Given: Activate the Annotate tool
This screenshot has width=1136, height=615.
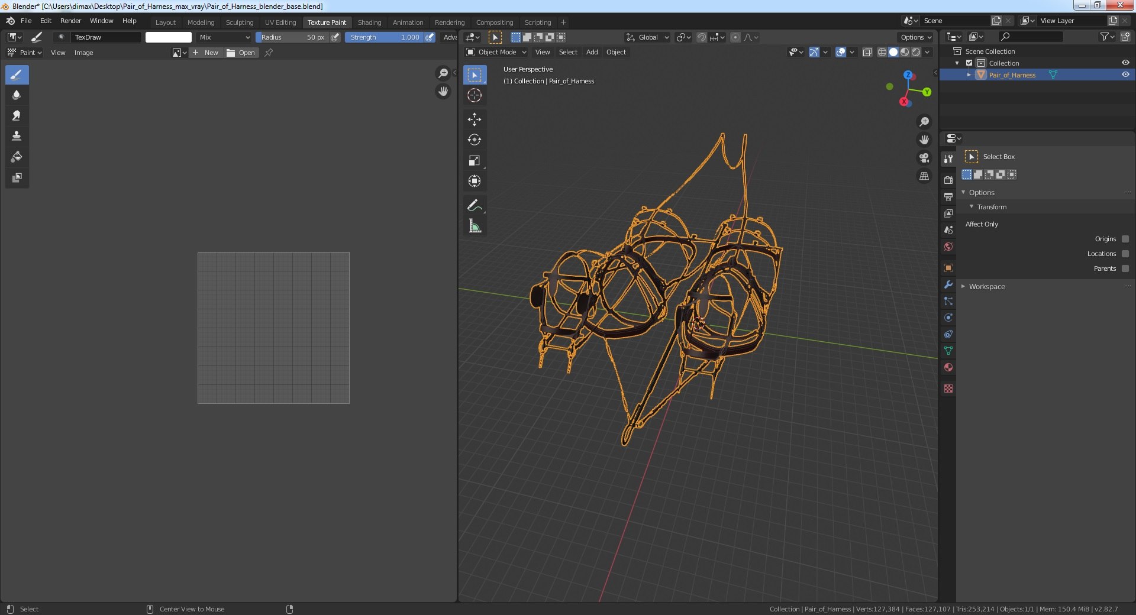Looking at the screenshot, I should pyautogui.click(x=475, y=205).
